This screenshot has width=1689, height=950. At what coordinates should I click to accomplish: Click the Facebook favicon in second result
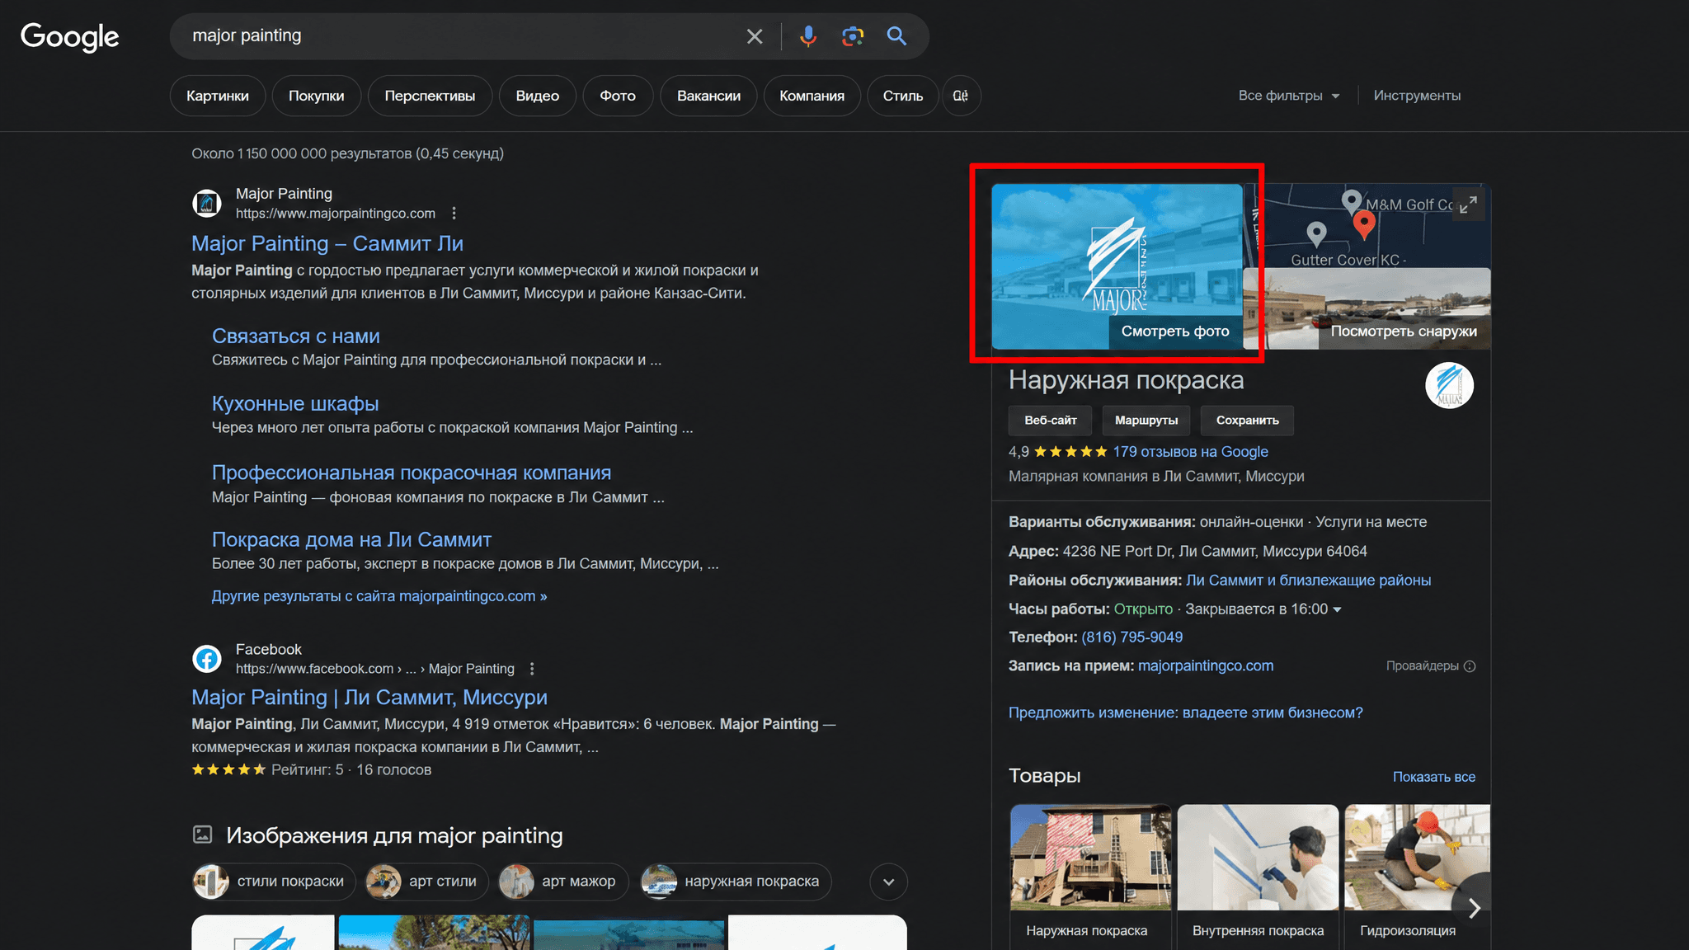pyautogui.click(x=207, y=659)
